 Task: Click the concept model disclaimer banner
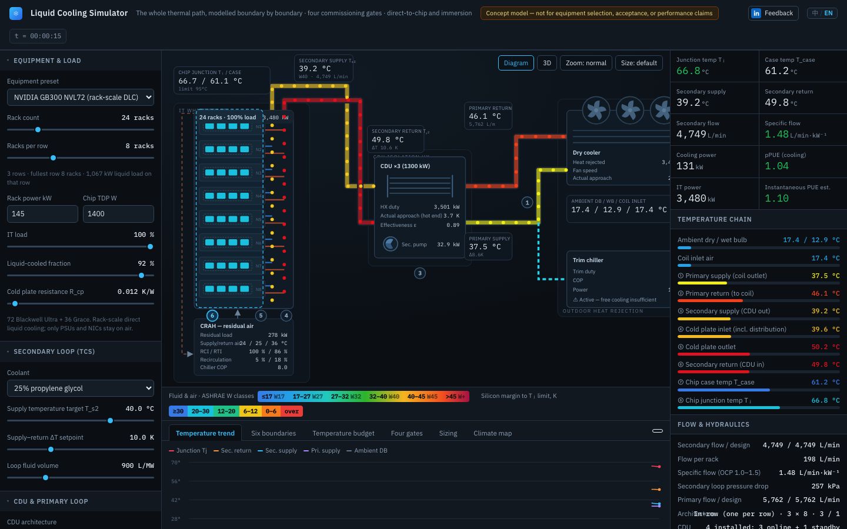coord(599,13)
